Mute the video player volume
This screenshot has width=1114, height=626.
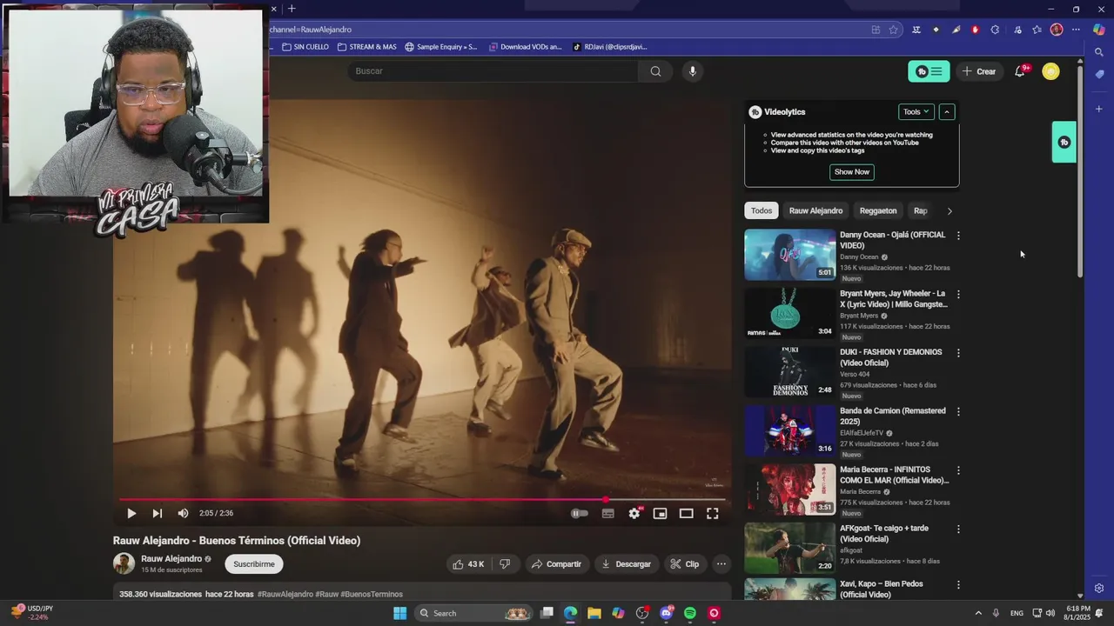coord(183,514)
